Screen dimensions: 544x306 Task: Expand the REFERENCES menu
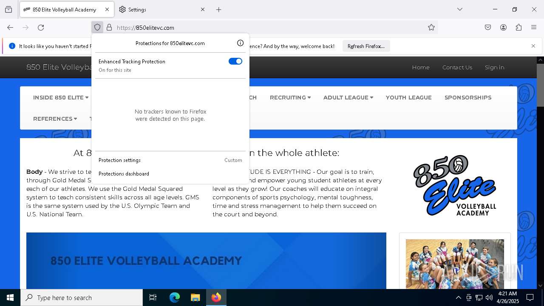coord(55,119)
